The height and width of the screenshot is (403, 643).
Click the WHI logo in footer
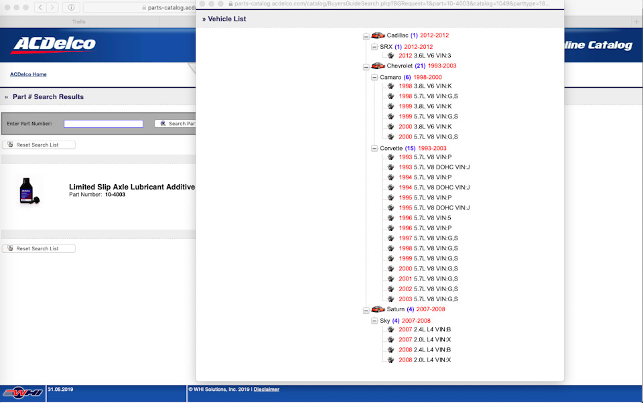coord(23,393)
